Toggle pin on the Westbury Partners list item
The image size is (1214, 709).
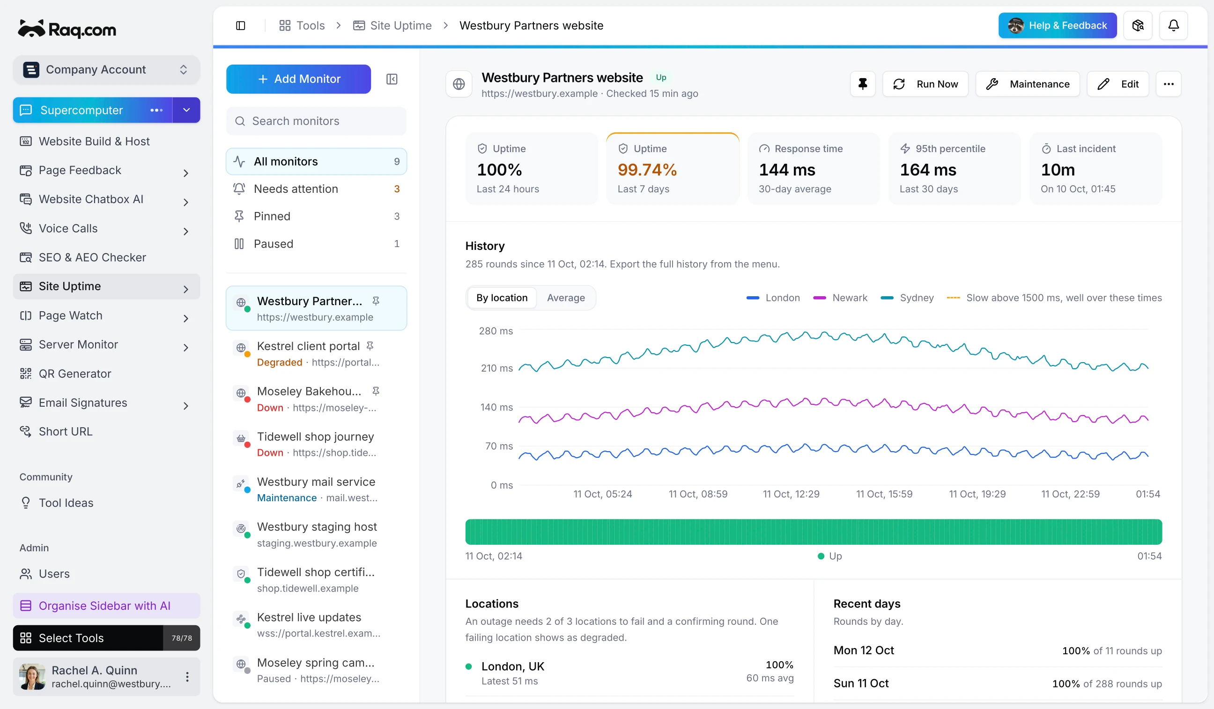[x=376, y=301]
